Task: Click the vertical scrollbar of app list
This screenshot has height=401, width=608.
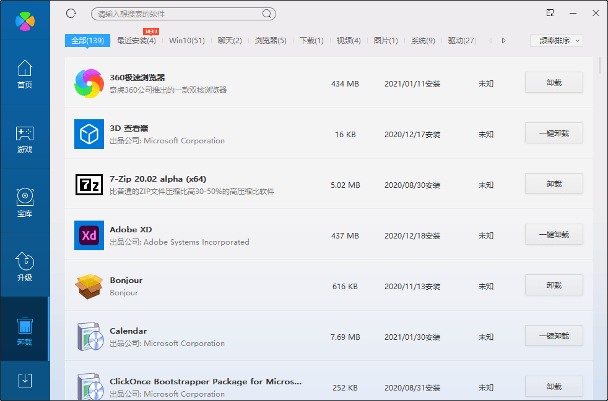Action: [600, 65]
